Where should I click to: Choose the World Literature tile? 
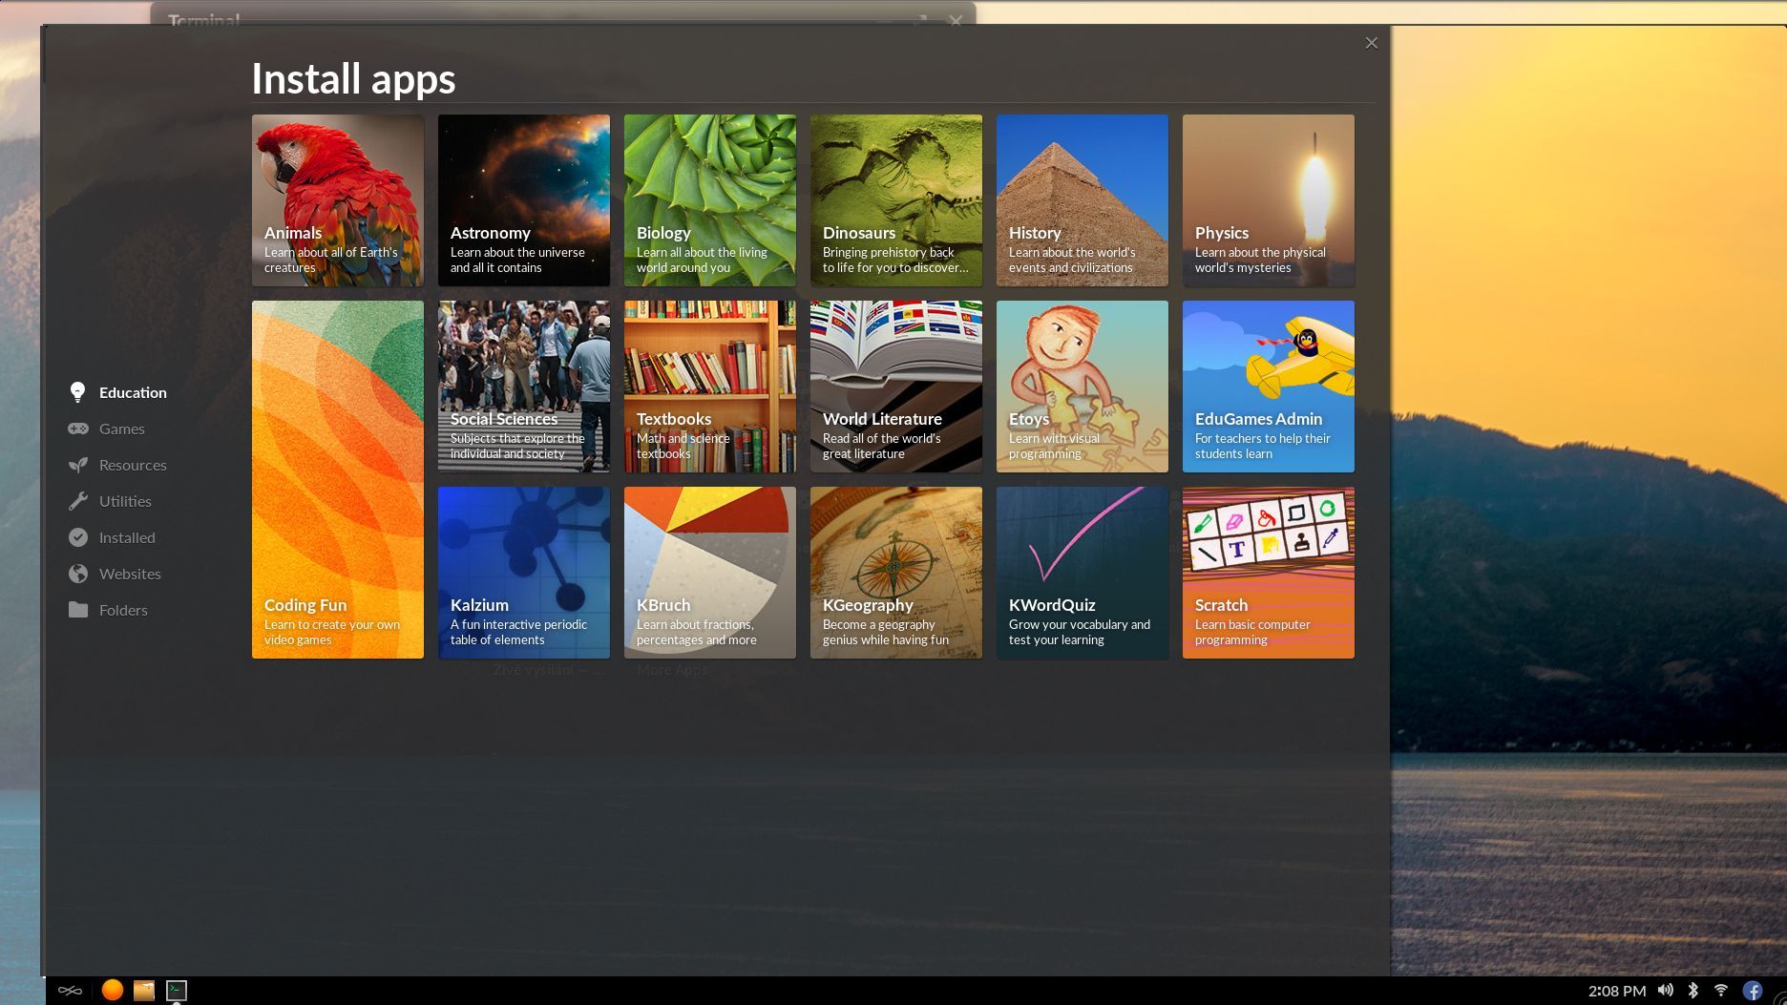tap(896, 387)
